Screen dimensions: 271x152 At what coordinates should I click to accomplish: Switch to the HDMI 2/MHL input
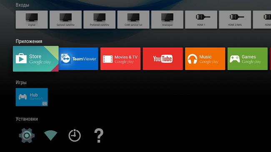[235, 20]
